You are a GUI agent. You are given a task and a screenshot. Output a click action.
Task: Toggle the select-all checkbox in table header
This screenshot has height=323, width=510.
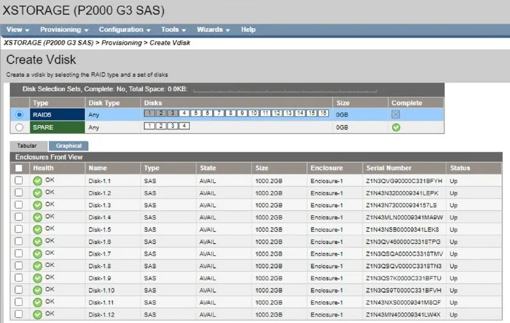(x=18, y=168)
